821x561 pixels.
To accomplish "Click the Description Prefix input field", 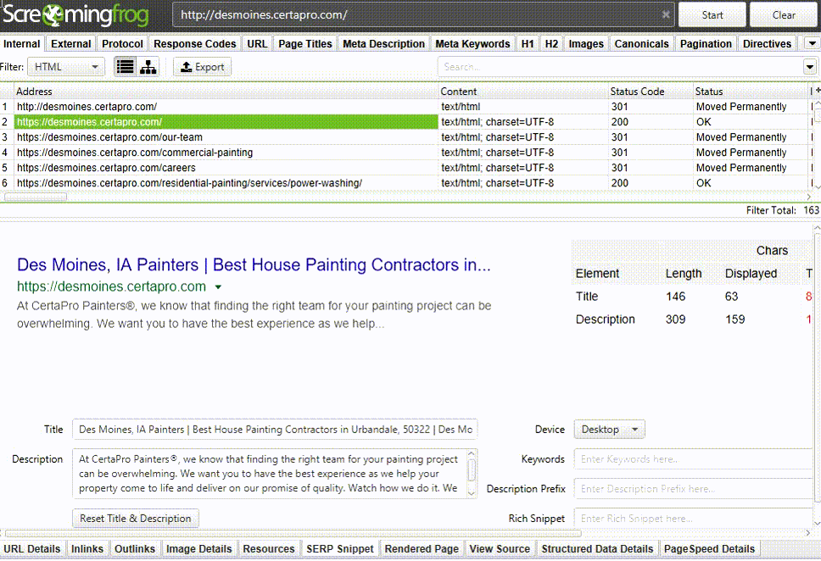I will pyautogui.click(x=694, y=489).
